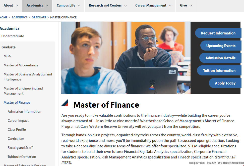
Task: Open Master of Engineering and Management
Action: tap(23, 91)
